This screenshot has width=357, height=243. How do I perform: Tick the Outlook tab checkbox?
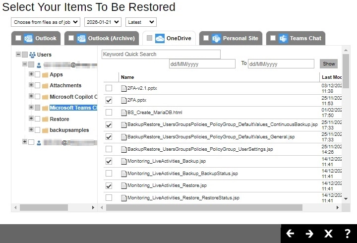click(18, 38)
